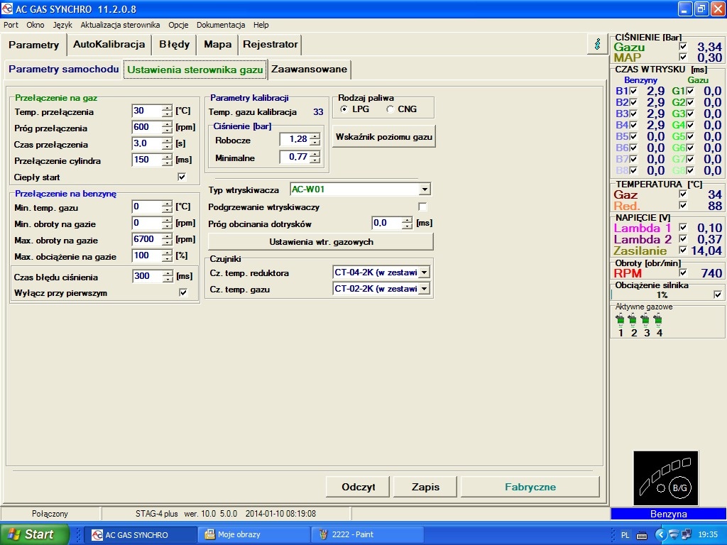Open Cz. temp. reduktora sensor dropdown

[x=425, y=272]
